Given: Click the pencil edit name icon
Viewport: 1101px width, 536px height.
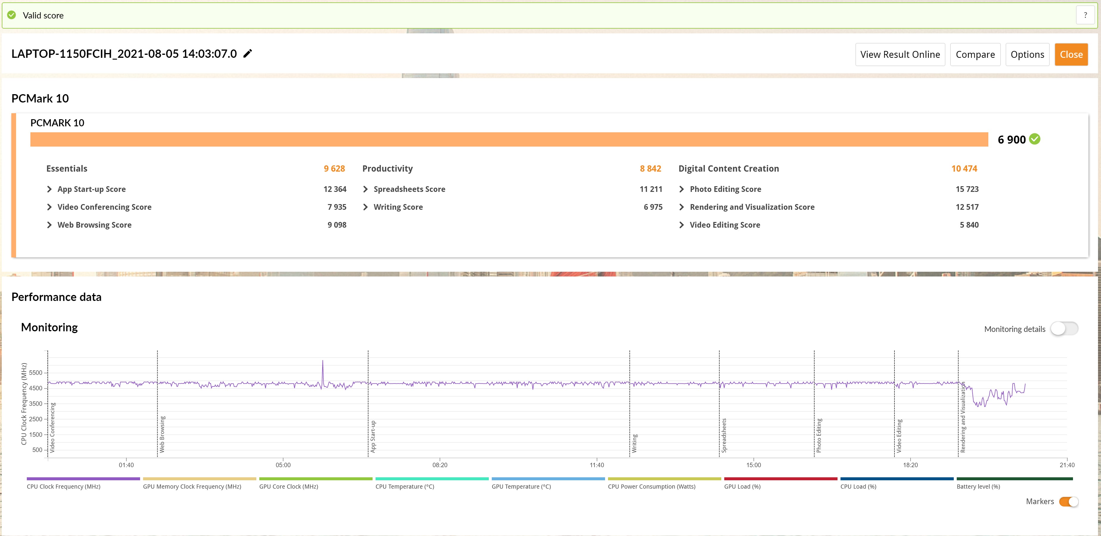Looking at the screenshot, I should 247,54.
